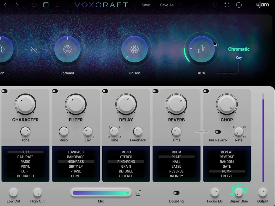Open the Chromatic key selector

tap(239, 49)
